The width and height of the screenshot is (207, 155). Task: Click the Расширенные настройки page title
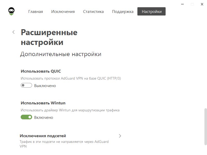tap(49, 37)
